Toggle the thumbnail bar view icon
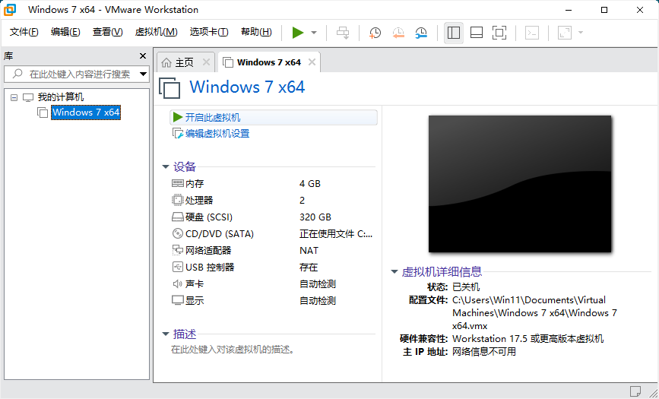 476,33
